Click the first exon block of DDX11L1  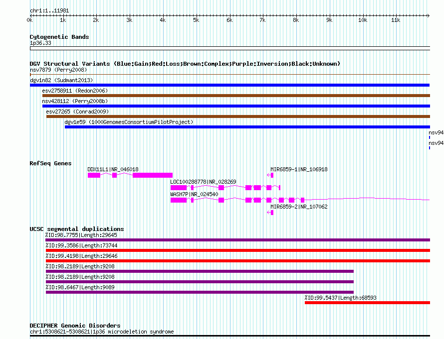tap(94, 175)
